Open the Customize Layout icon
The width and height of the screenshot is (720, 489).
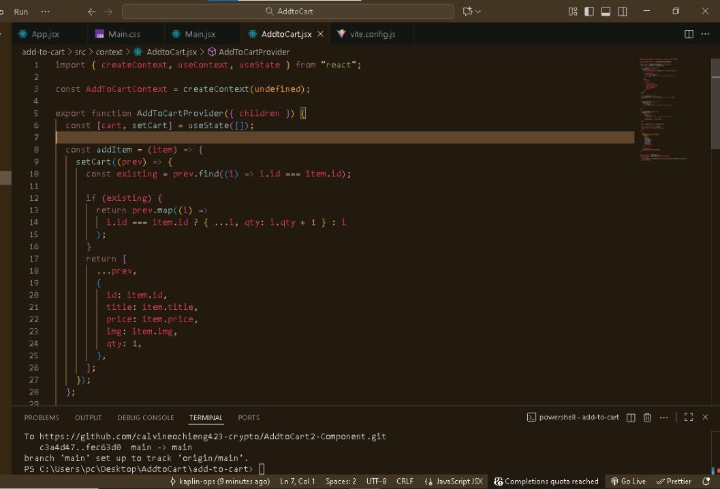(573, 12)
